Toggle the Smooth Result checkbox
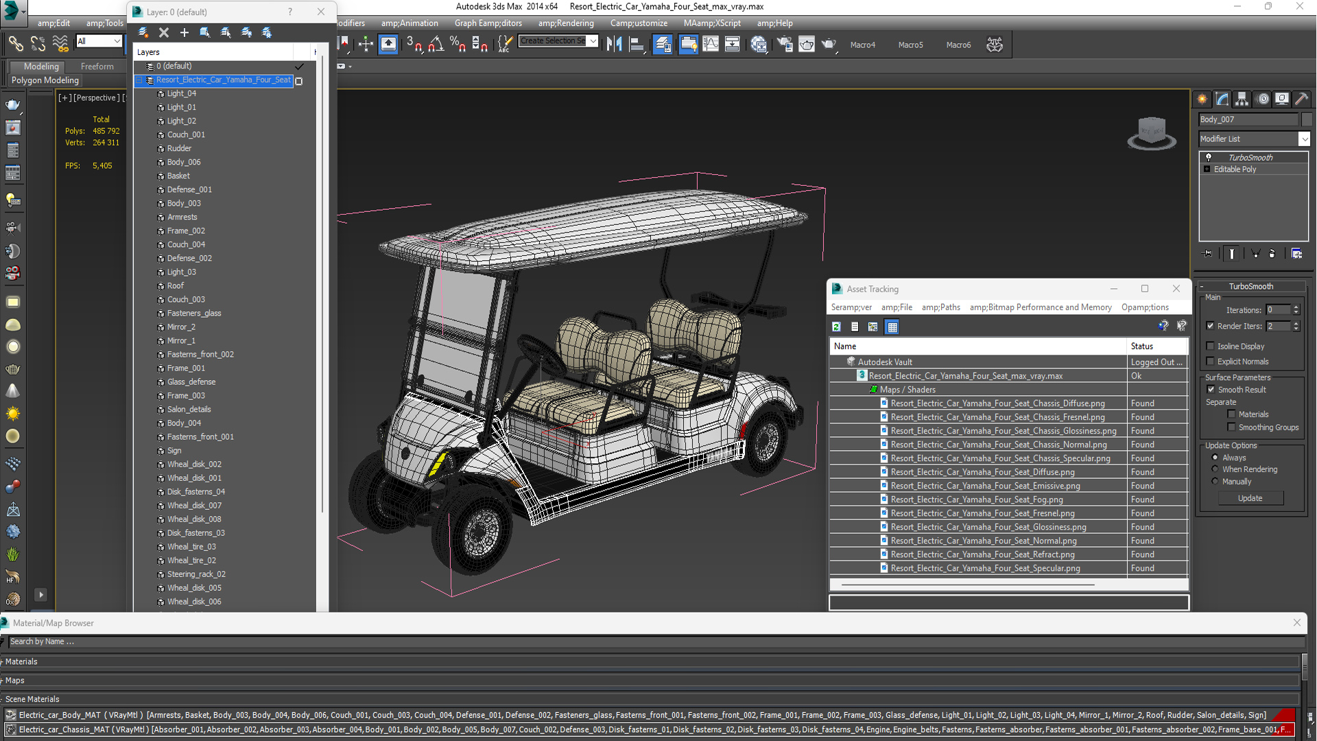 (1211, 390)
